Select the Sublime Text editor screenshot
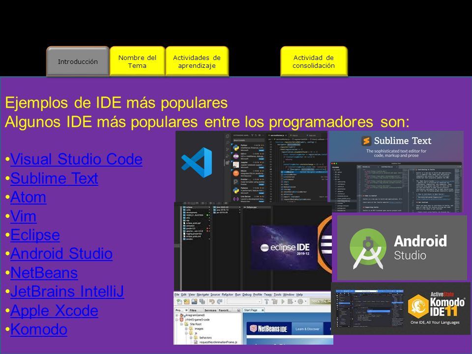Screen dimensions: 472x354 click(x=396, y=187)
